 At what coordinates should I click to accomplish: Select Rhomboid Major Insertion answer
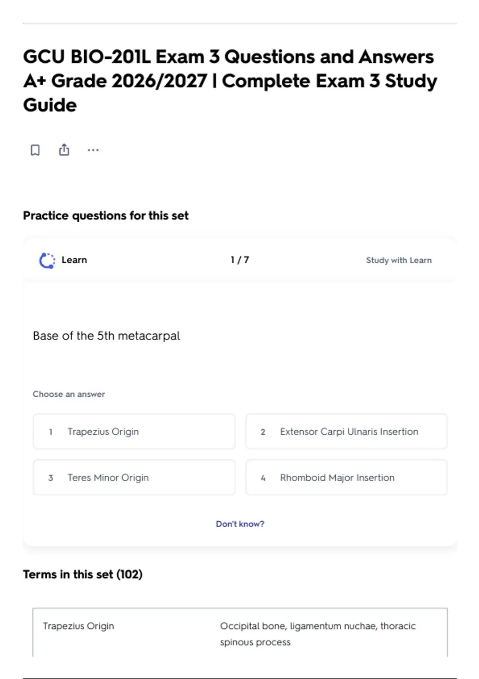(346, 477)
